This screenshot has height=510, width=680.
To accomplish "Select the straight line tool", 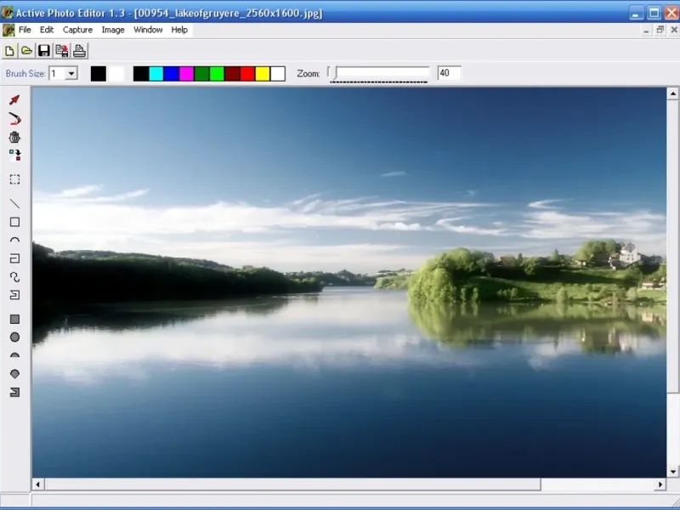I will (14, 203).
